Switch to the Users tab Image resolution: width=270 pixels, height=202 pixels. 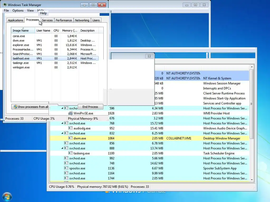click(96, 20)
